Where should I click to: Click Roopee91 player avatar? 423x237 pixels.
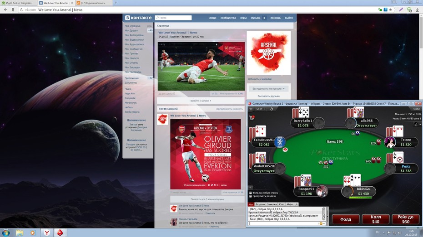click(322, 191)
